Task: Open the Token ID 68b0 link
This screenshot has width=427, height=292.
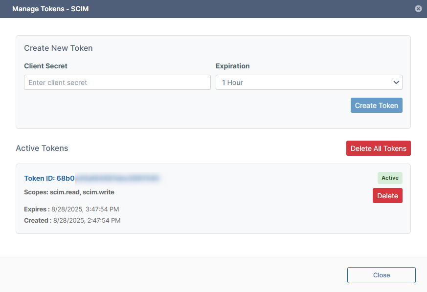Action: coord(49,179)
